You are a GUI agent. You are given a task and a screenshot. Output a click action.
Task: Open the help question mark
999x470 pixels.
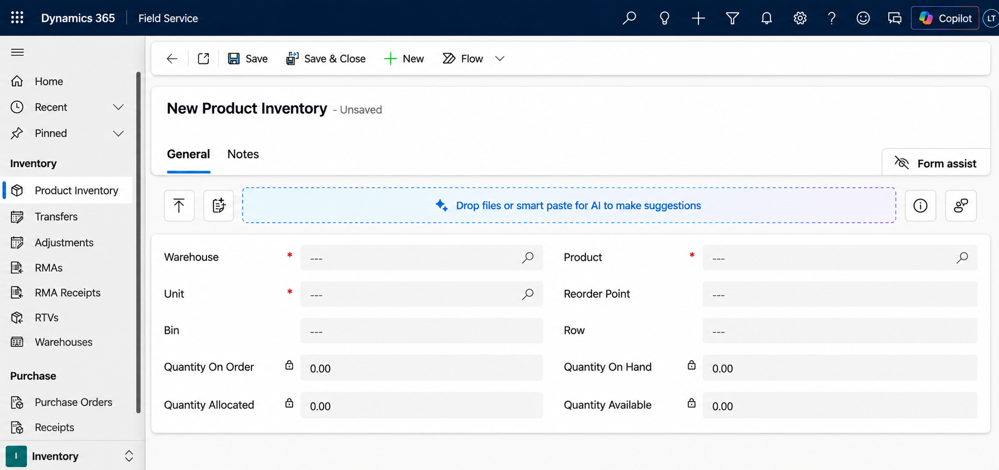[x=832, y=18]
